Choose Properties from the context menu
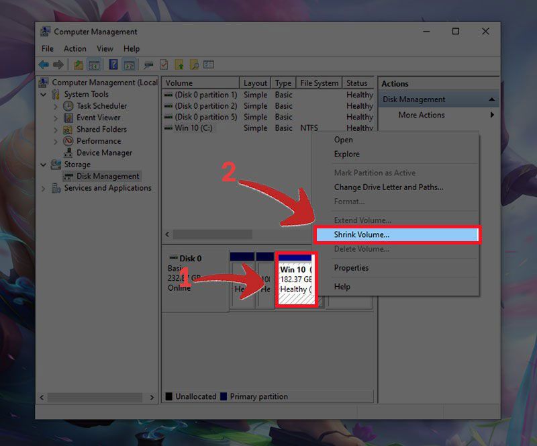The width and height of the screenshot is (537, 446). (x=395, y=268)
